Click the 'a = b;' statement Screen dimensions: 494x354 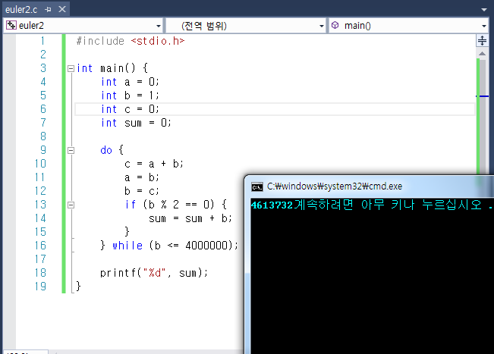(x=141, y=177)
